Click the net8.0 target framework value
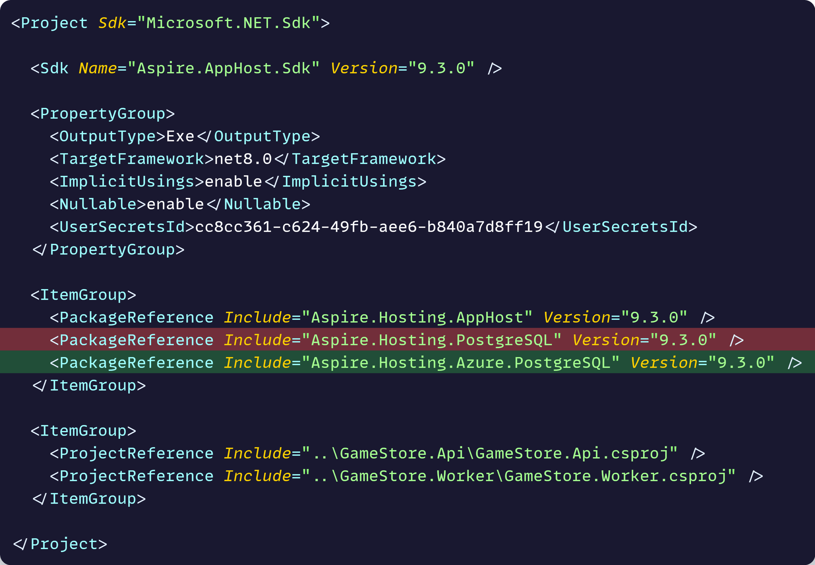Image resolution: width=815 pixels, height=565 pixels. [x=243, y=159]
